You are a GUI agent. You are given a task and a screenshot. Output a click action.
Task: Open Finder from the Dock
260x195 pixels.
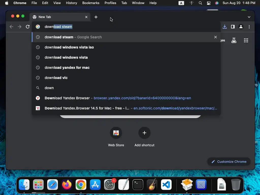coord(24,185)
